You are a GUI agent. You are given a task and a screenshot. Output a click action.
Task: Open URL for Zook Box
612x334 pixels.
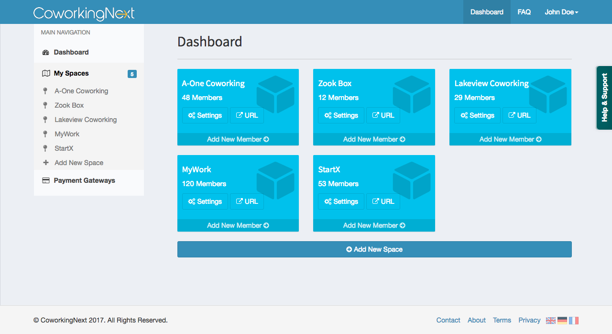383,115
